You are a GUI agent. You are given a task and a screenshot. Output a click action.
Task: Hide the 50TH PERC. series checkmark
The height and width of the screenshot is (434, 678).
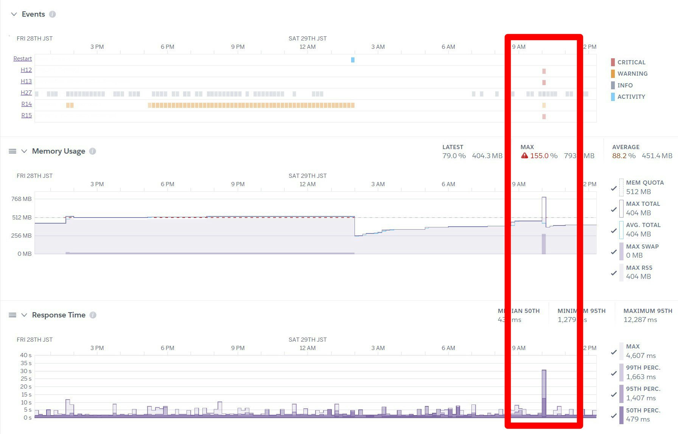[x=614, y=415]
